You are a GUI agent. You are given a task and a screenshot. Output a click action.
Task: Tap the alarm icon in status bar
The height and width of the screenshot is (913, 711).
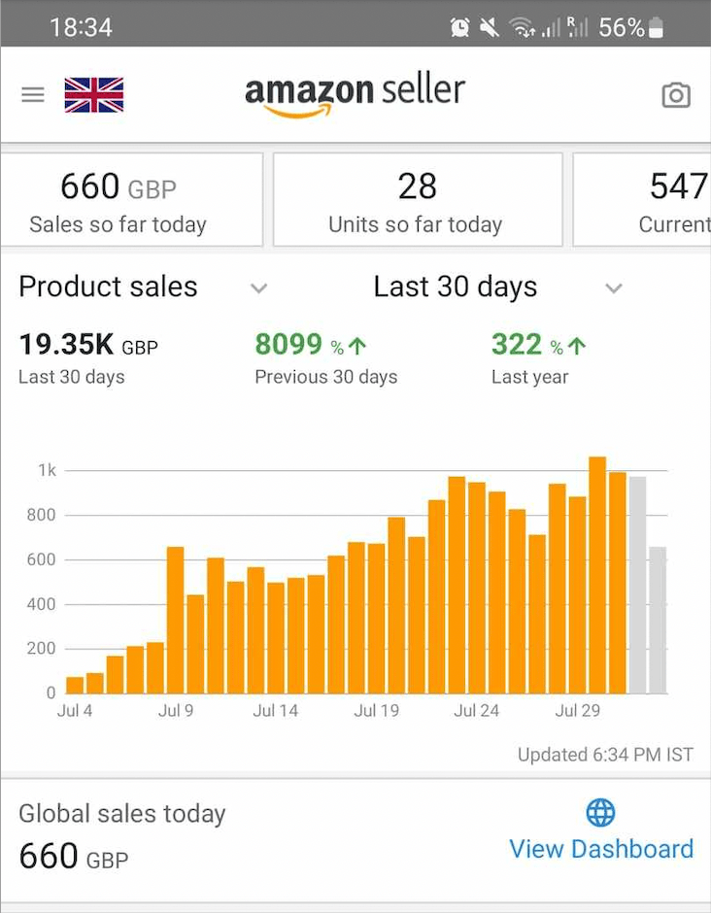pos(460,28)
